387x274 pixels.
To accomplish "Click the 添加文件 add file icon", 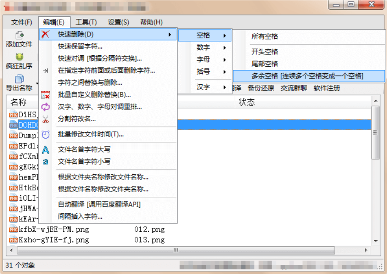I will 19,35.
